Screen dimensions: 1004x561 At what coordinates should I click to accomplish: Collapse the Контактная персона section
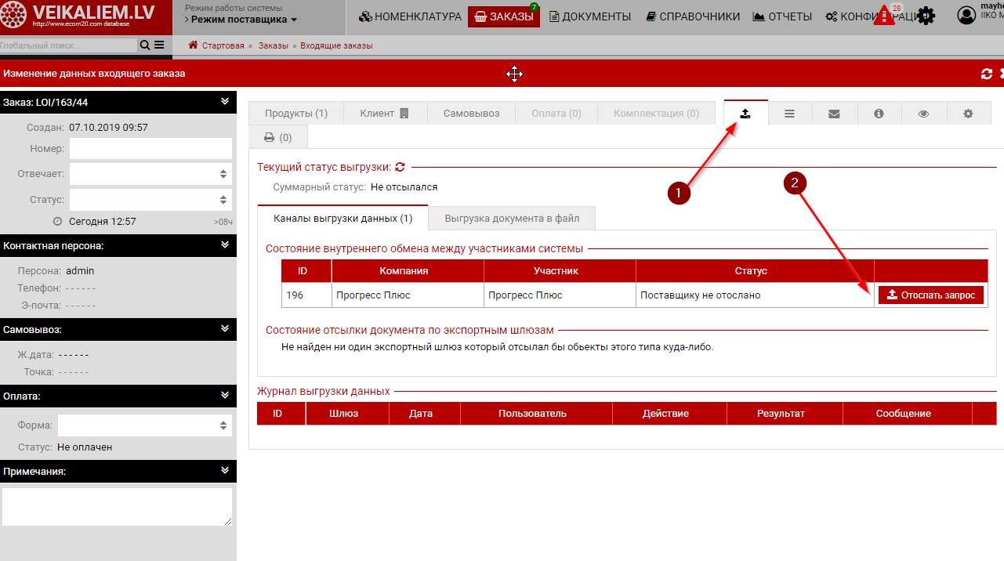pos(225,245)
